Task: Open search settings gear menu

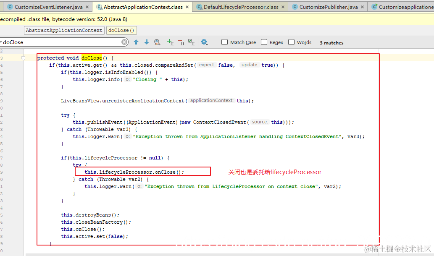Action: pos(204,42)
